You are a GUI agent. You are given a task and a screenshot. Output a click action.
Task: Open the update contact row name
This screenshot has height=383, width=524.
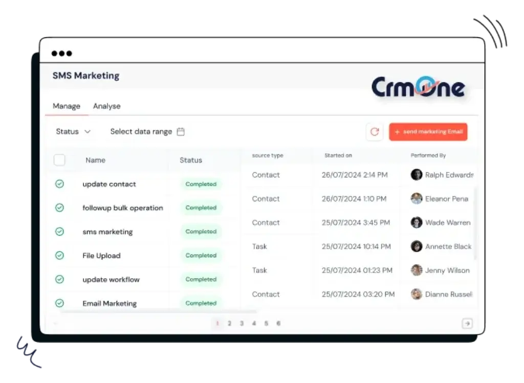[110, 184]
